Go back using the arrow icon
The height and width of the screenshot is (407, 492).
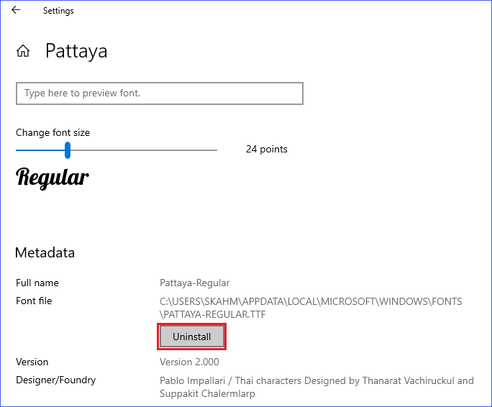16,10
